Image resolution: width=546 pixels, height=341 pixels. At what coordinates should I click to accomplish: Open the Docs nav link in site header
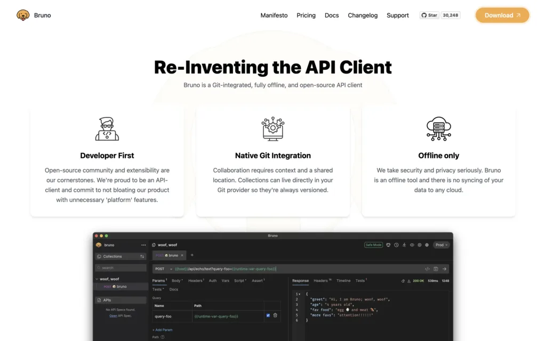332,15
